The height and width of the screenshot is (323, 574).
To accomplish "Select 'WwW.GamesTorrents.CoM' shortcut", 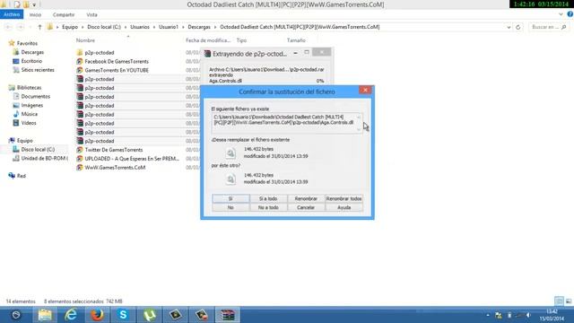I will 115,168.
